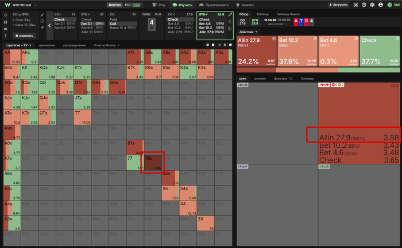Screen dimensions: 402x248
Task: Open the GTO Wizard dropdown chevron
Action: click(x=36, y=5)
